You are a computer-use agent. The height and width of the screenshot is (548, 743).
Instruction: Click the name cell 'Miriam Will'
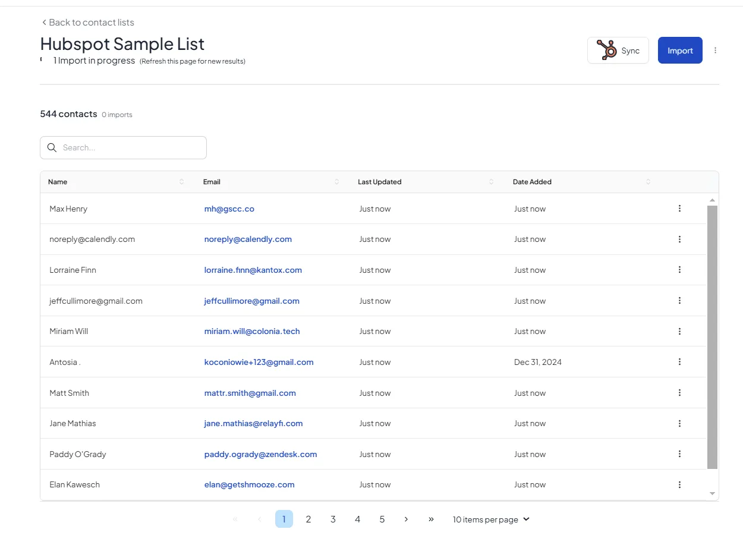69,332
